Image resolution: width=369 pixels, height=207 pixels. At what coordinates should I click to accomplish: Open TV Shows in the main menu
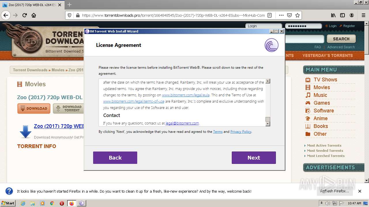(325, 80)
